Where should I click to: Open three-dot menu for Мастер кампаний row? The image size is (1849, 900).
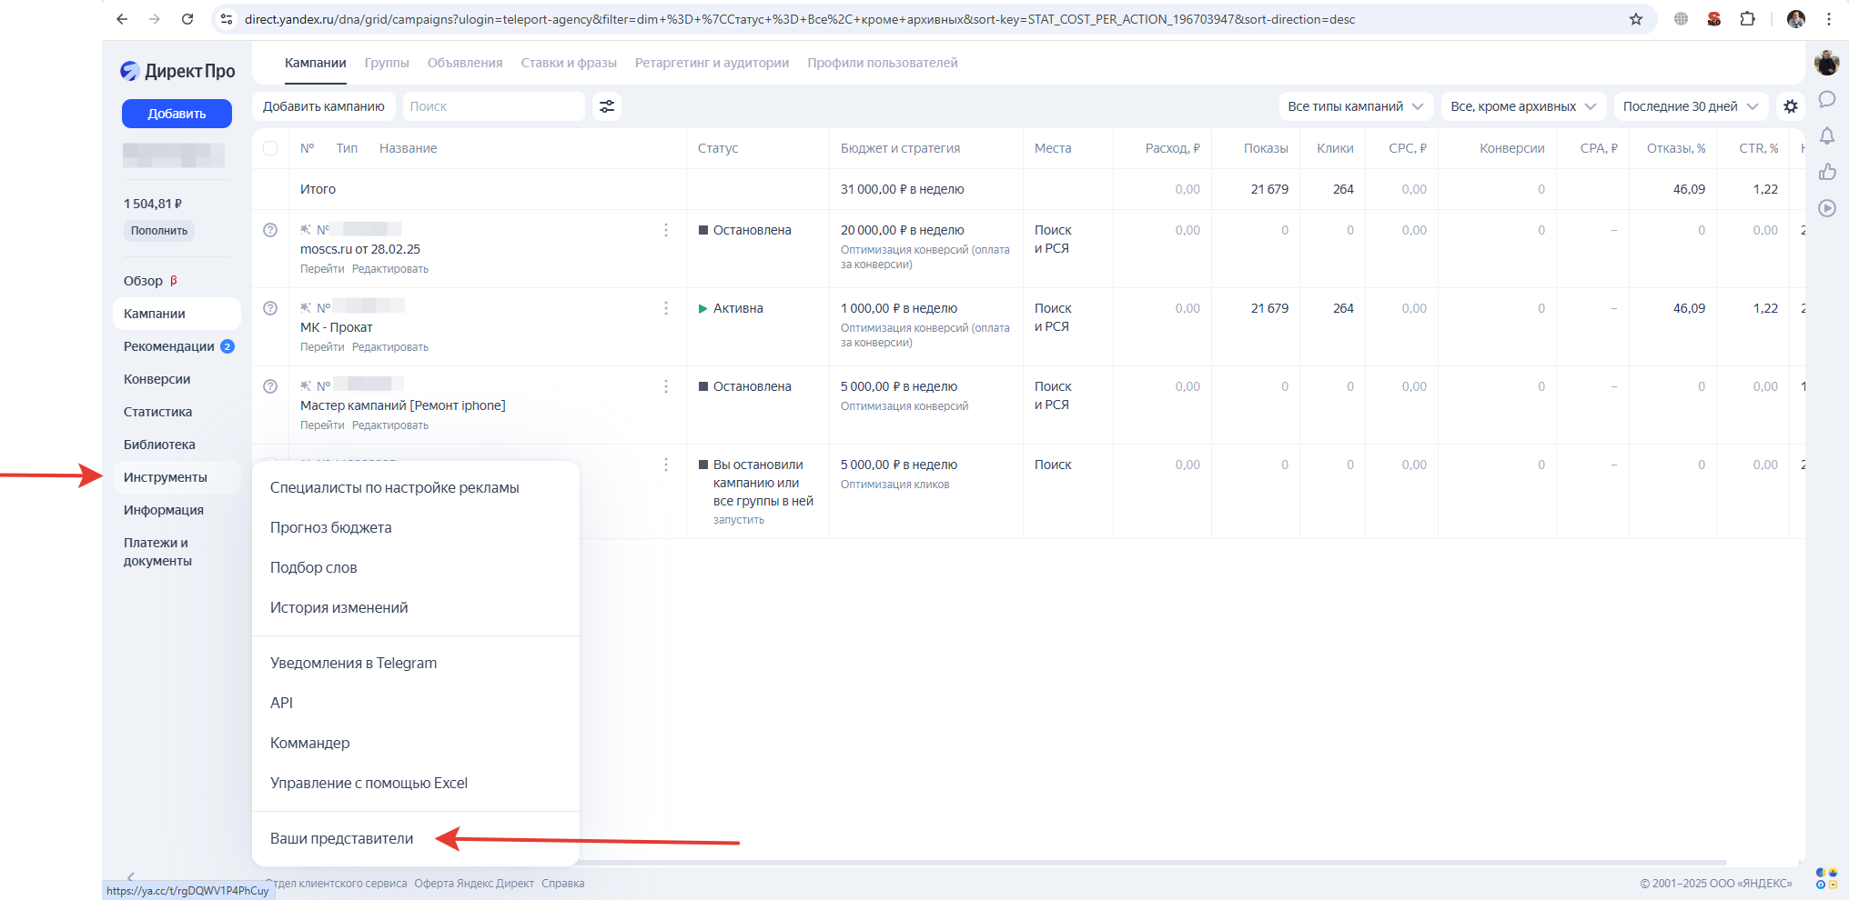coord(666,386)
